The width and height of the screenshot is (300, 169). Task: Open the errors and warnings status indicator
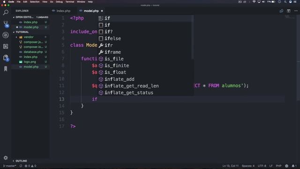pyautogui.click(x=30, y=166)
